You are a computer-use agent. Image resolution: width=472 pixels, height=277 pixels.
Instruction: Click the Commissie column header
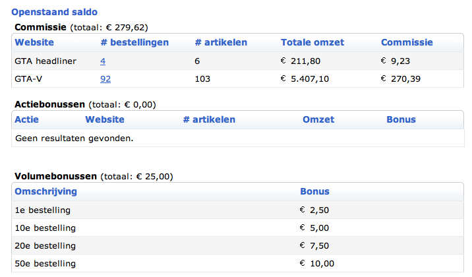pyautogui.click(x=407, y=42)
